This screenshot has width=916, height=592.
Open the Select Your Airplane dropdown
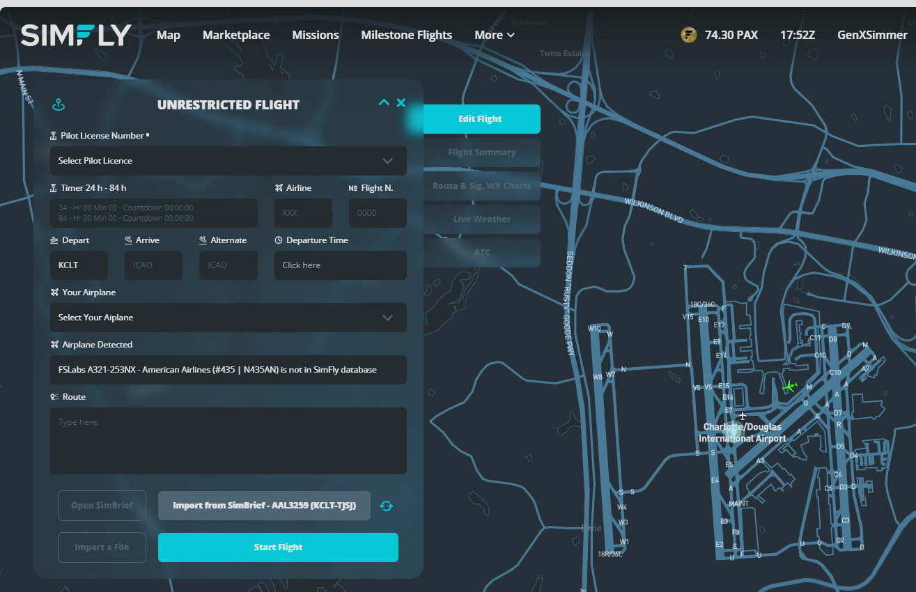coord(228,318)
